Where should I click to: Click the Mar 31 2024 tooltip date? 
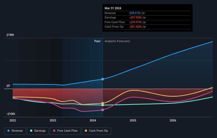pyautogui.click(x=113, y=8)
